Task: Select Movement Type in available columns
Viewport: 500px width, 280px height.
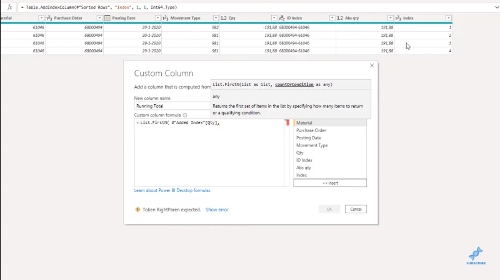Action: coord(330,145)
